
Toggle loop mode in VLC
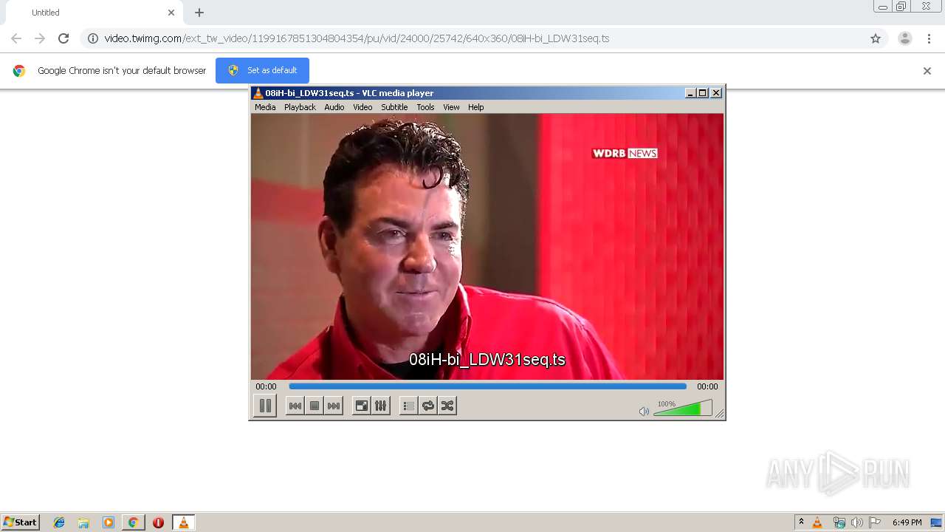pyautogui.click(x=428, y=406)
